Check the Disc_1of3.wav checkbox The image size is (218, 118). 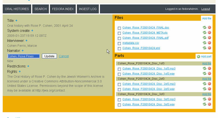(x=119, y=74)
